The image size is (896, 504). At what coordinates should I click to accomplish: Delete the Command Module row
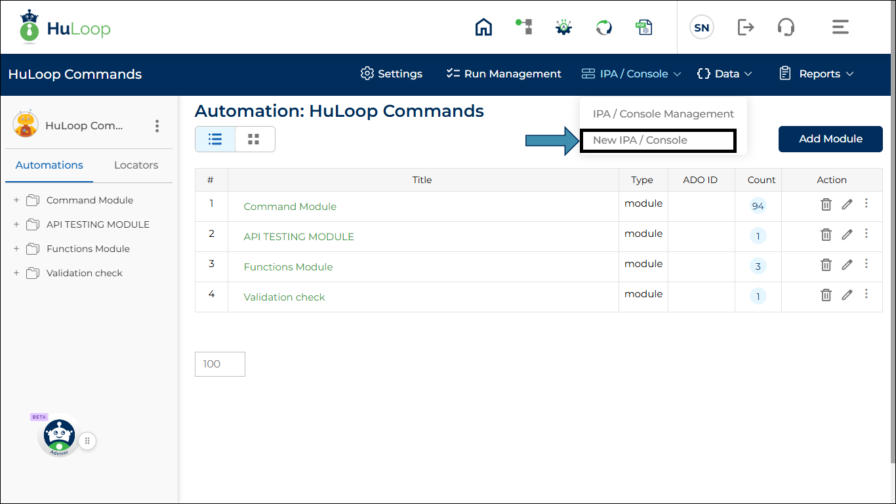[826, 205]
